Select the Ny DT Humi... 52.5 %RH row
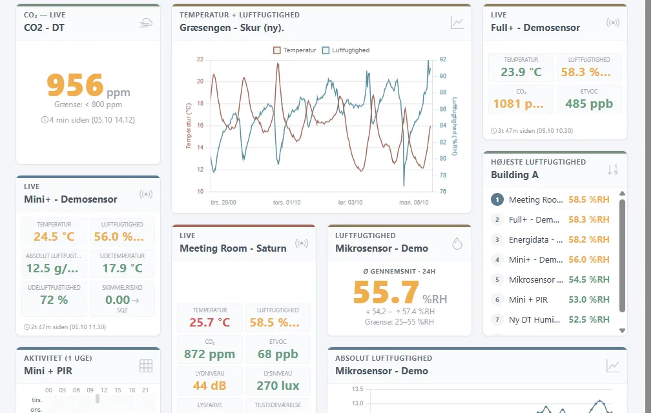The width and height of the screenshot is (653, 413). (550, 319)
